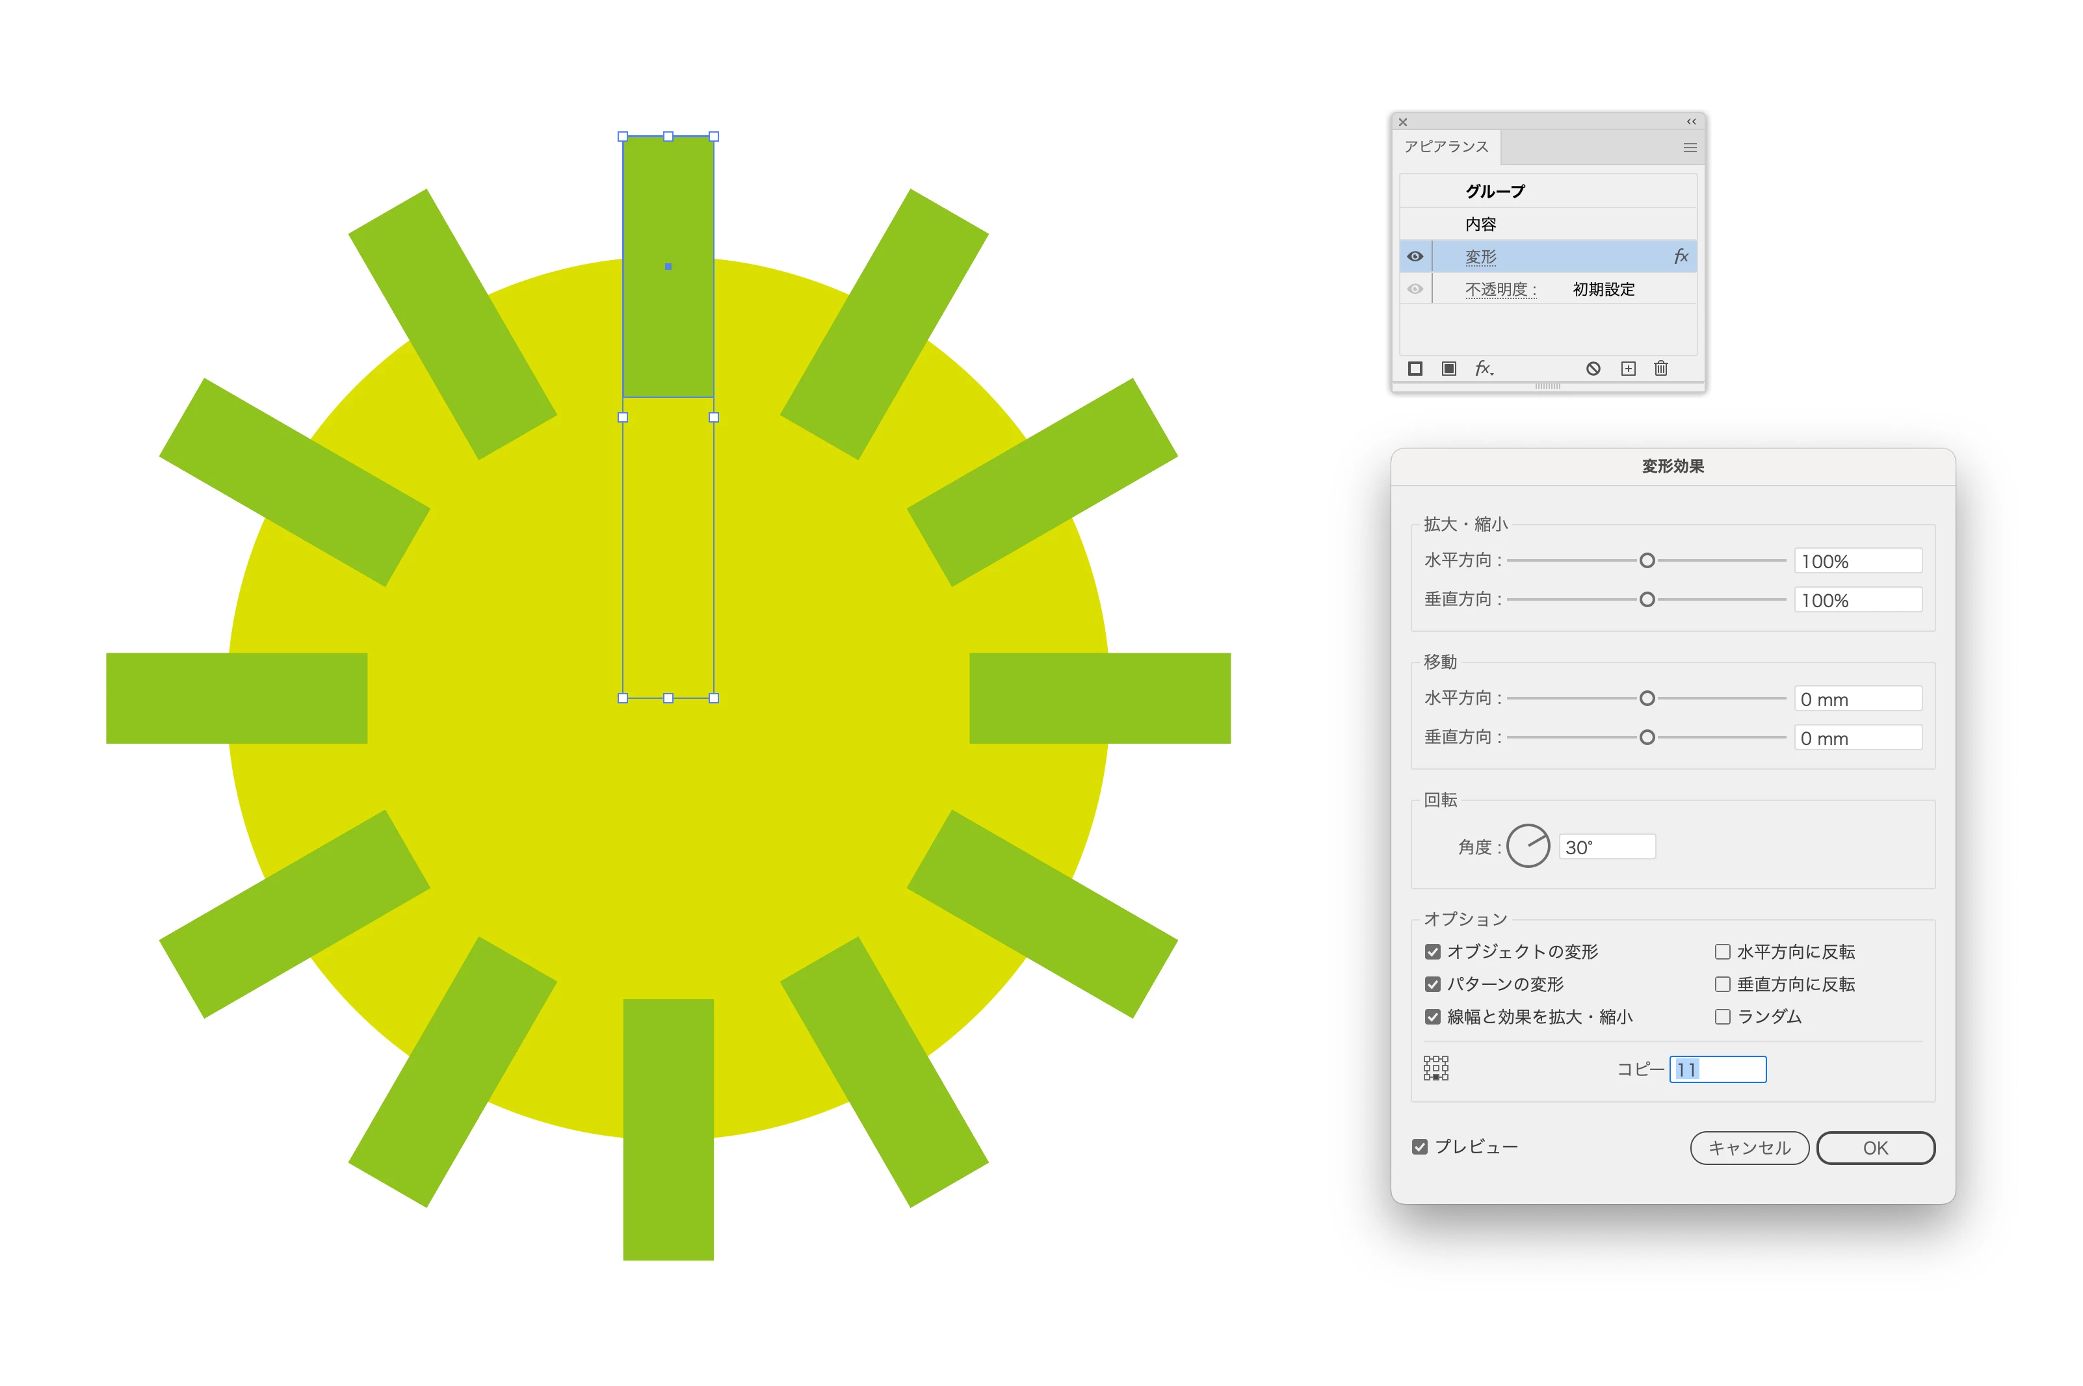Screen dimensions: 2083x1386
Task: Click the Delete Selected Item trash icon
Action: point(1660,369)
